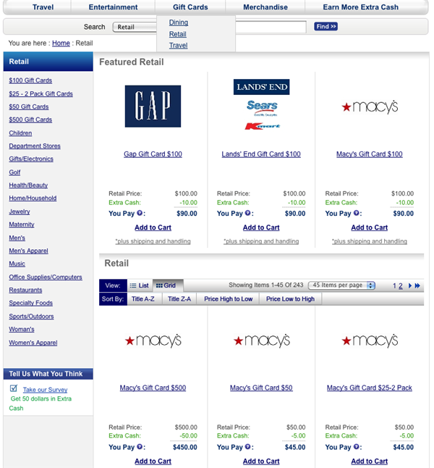Image resolution: width=434 pixels, height=468 pixels.
Task: Open $500 Gift Cards category
Action: pos(30,120)
